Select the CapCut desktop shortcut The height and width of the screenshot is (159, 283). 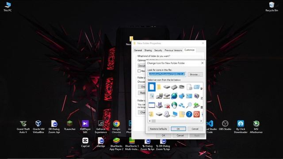pyautogui.click(x=85, y=142)
